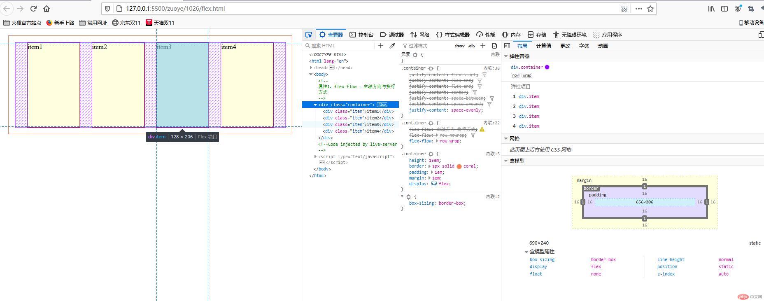Viewport: 764px width, 301px height.
Task: Open the 样式编辑器 tab
Action: 453,35
